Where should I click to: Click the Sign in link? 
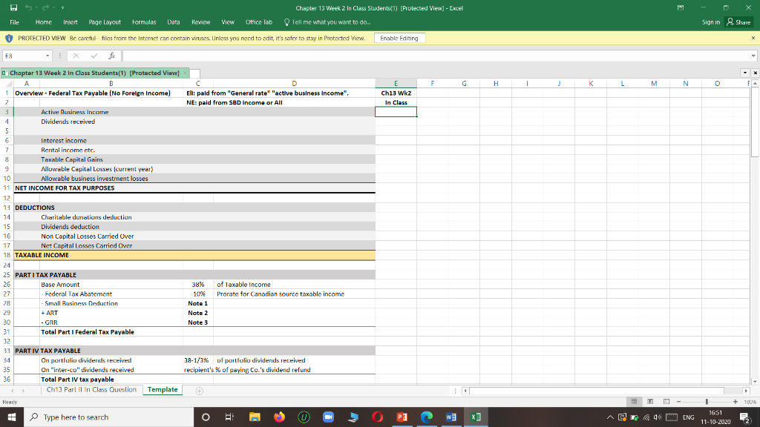tap(710, 22)
